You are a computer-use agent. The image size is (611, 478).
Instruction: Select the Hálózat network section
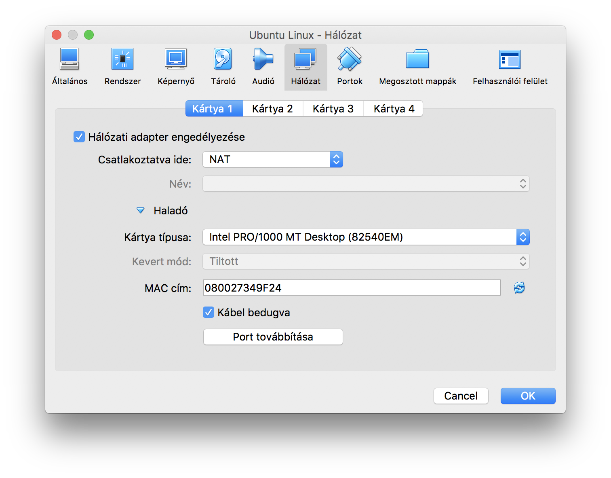305,67
